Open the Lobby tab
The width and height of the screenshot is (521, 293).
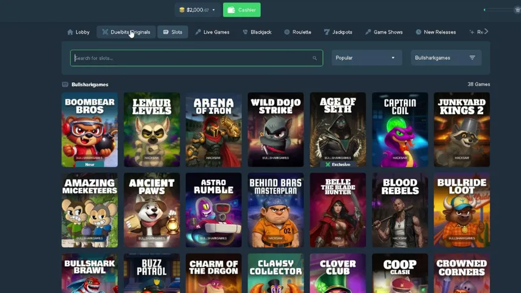coord(78,32)
